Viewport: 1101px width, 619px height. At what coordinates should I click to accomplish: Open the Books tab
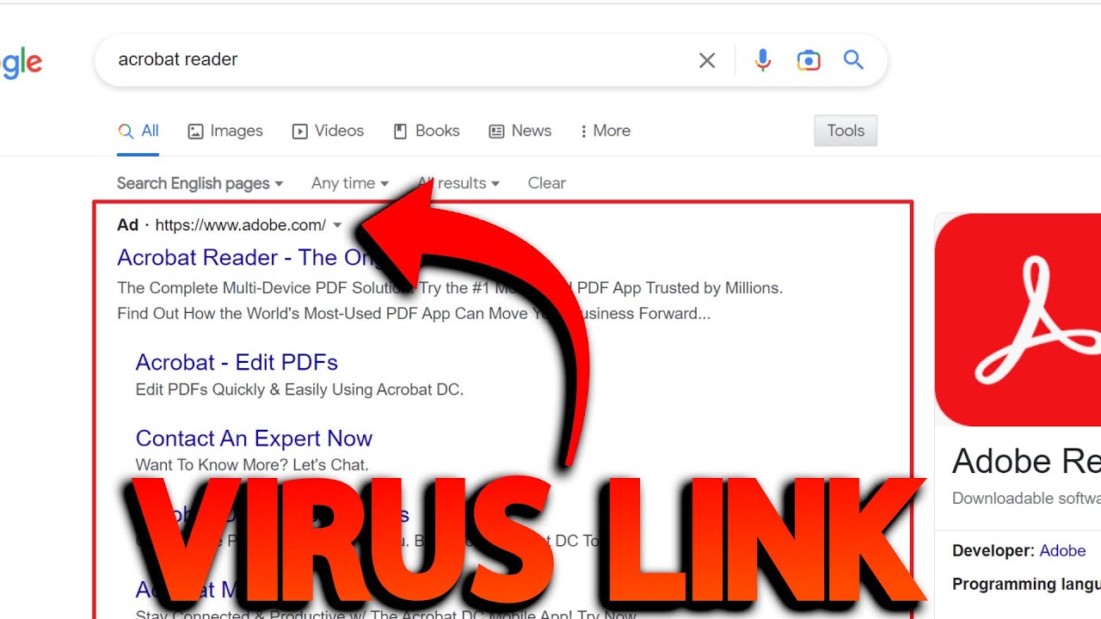tap(427, 132)
